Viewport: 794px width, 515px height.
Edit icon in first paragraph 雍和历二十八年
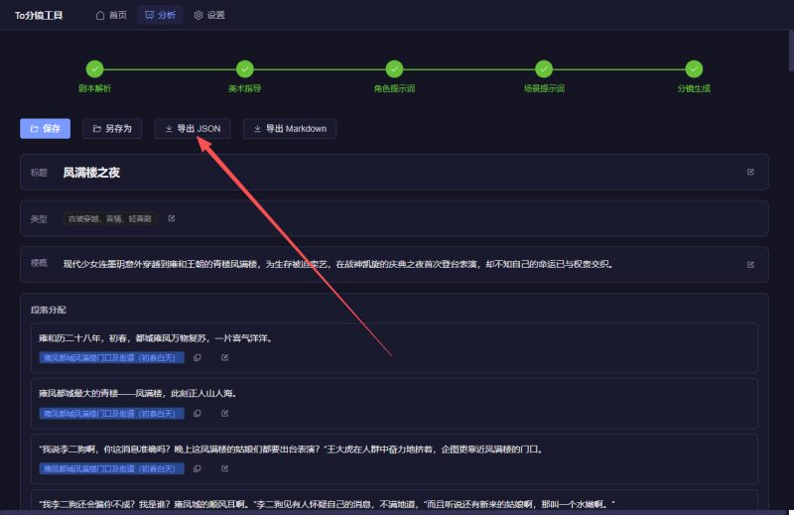pyautogui.click(x=224, y=357)
